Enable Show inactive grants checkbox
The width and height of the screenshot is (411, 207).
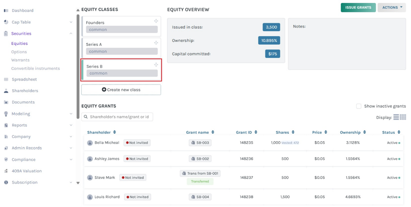click(x=359, y=106)
